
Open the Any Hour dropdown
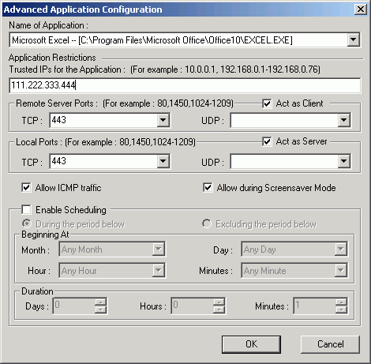point(159,270)
